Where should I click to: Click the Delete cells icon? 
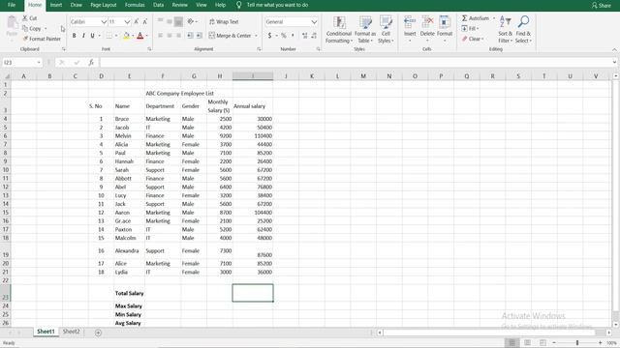tap(427, 22)
